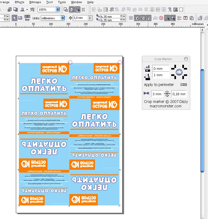Viewport: 208px width, 219px height.
Task: Click the overlapping squares icon after zoom
Action: pos(66,10)
